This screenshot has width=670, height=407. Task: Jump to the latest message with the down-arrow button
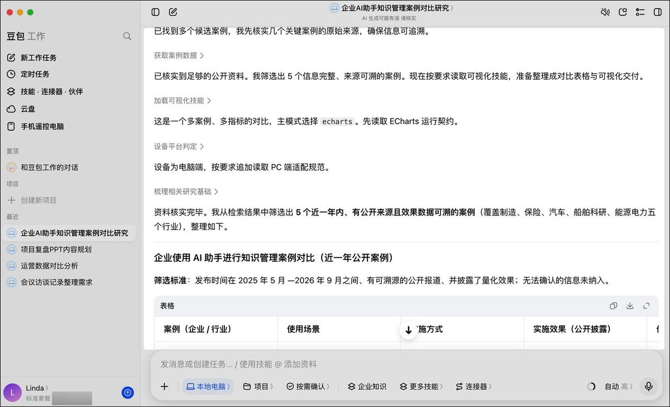click(x=409, y=330)
